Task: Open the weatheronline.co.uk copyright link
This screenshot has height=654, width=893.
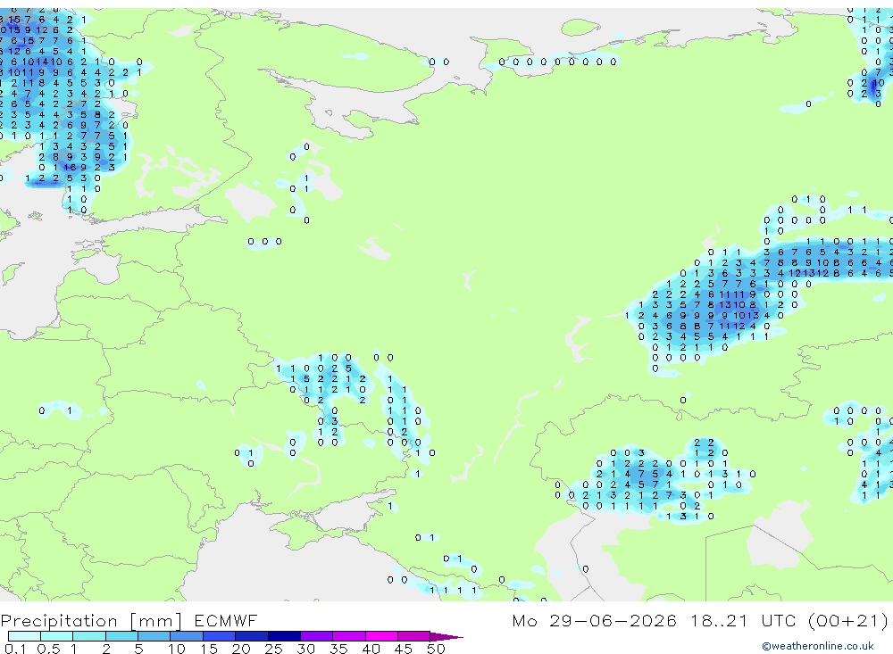Action: pyautogui.click(x=818, y=646)
